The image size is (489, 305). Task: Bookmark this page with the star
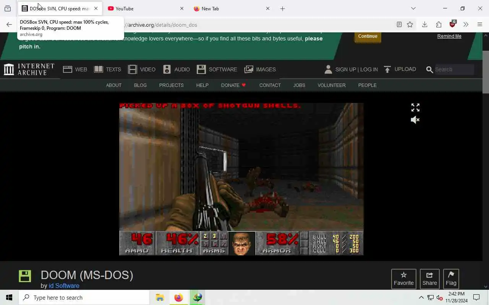410,25
